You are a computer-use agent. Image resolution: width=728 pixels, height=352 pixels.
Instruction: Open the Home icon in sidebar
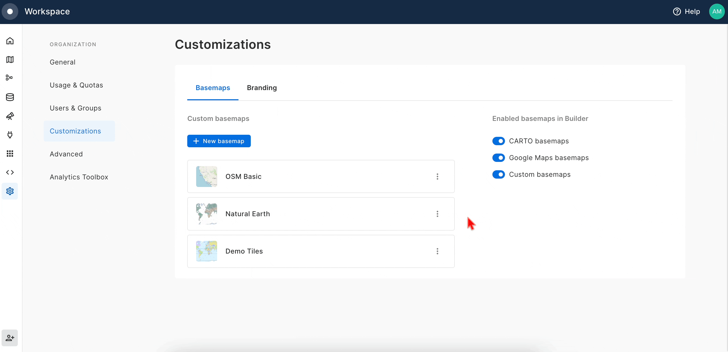click(10, 41)
